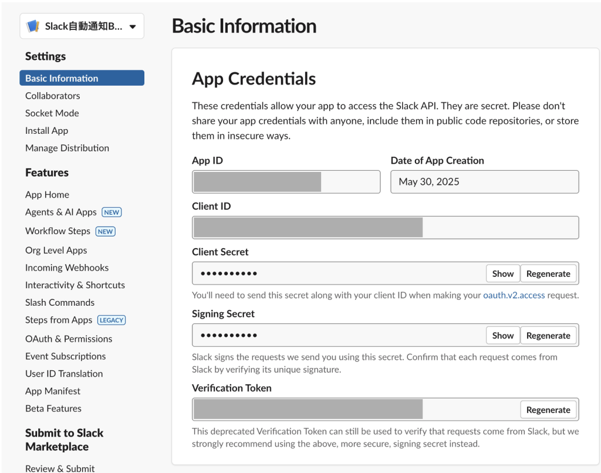This screenshot has width=601, height=473.
Task: Click the Date of App Creation field
Action: coord(484,182)
